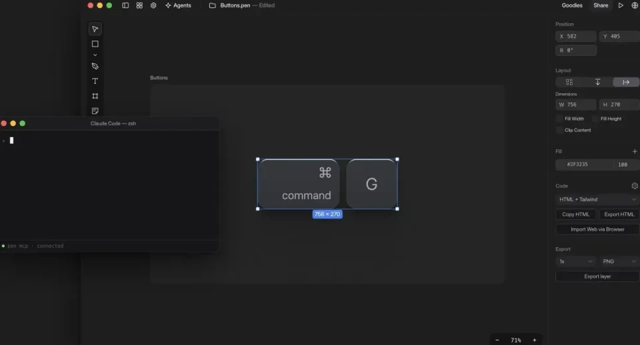Click the Claude Code — zsh title
The height and width of the screenshot is (345, 640).
113,123
